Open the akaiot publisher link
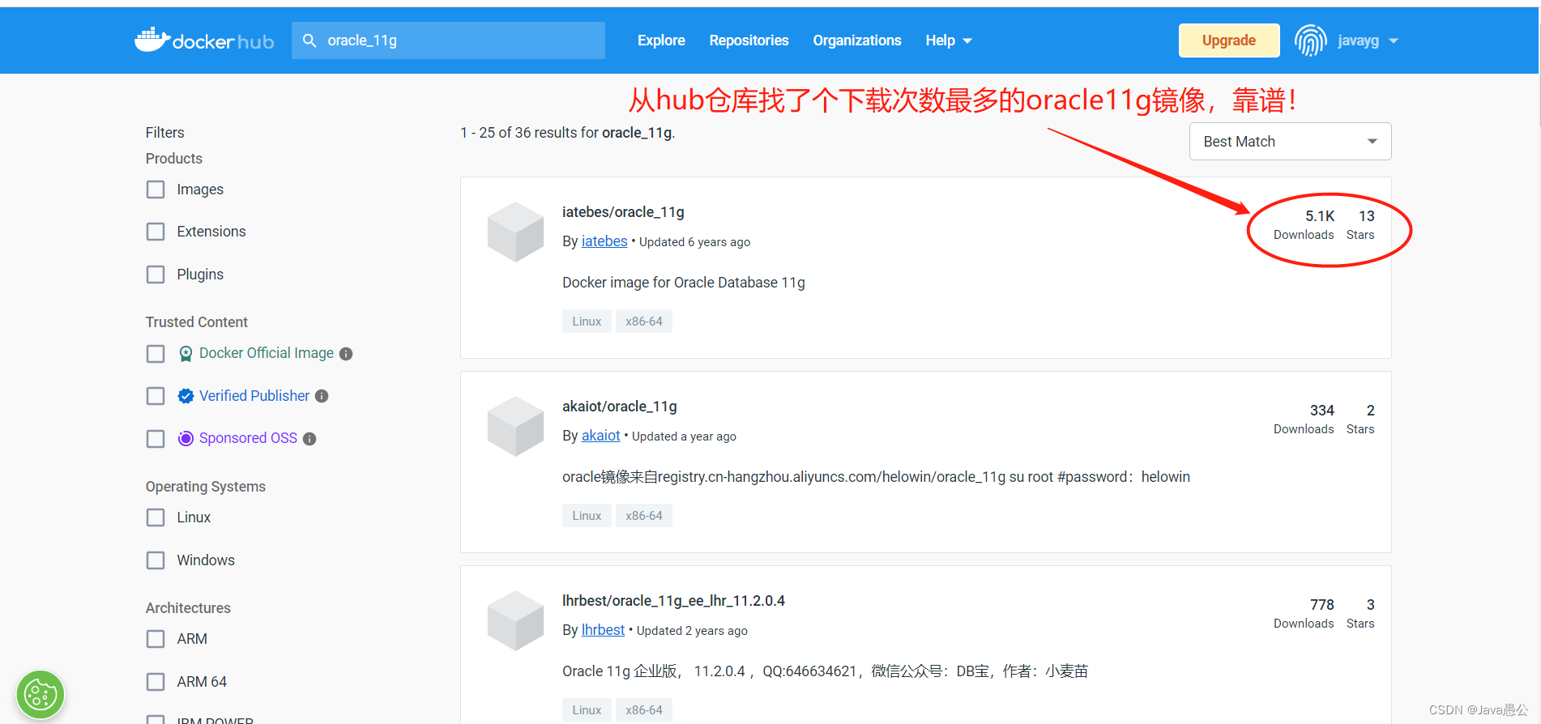 [600, 436]
